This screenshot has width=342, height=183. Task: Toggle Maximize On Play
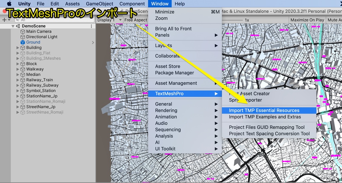(x=307, y=20)
